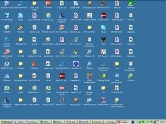Open the Poste de travail desktop icon

7,3
